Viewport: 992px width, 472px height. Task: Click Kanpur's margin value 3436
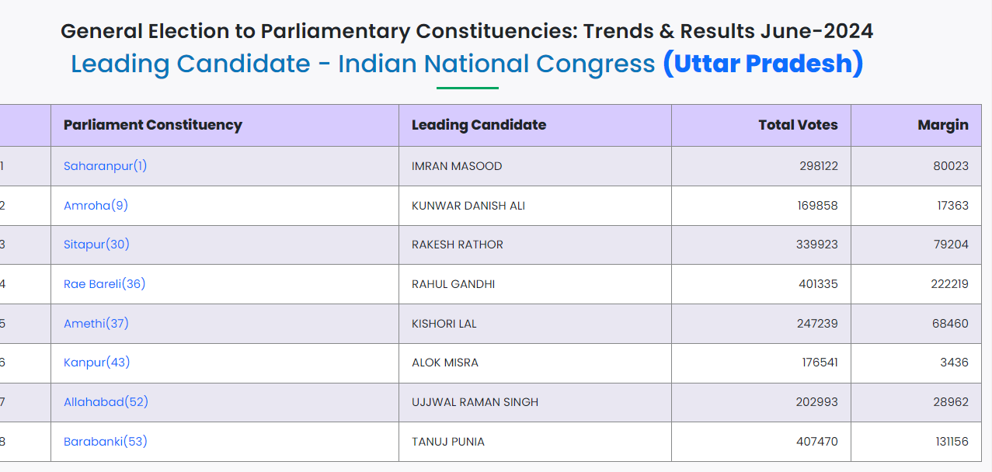(x=953, y=363)
